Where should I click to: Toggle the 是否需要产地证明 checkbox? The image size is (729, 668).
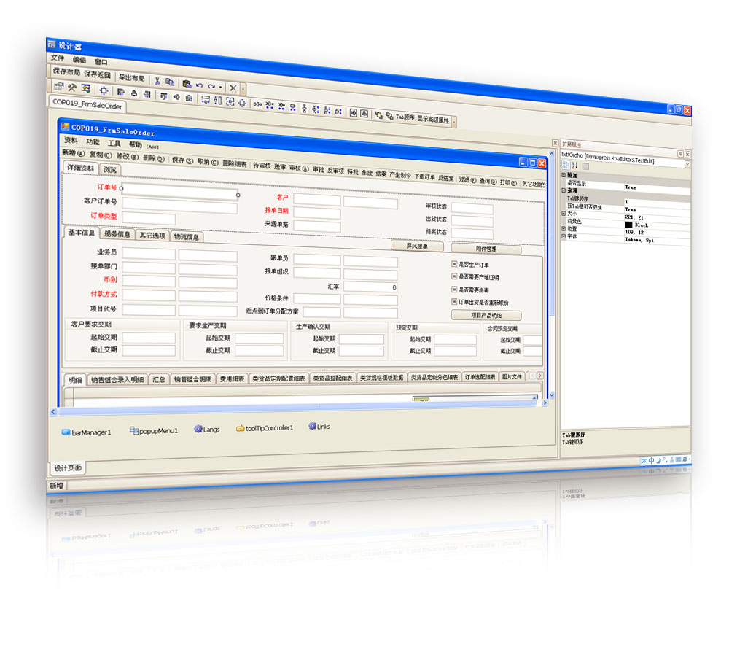(454, 276)
